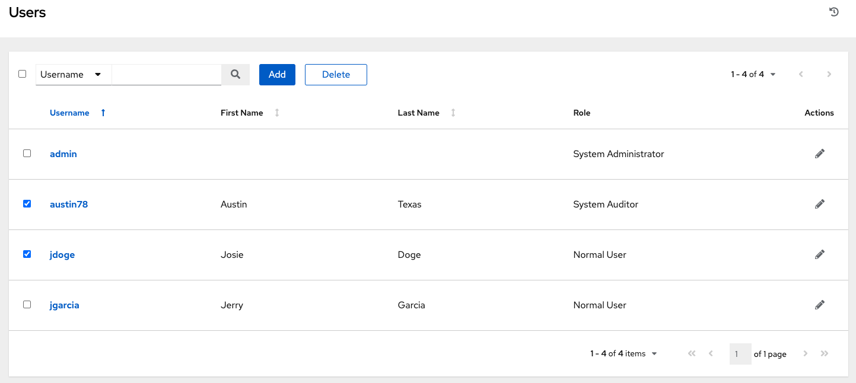Click the page number input field

click(x=740, y=353)
